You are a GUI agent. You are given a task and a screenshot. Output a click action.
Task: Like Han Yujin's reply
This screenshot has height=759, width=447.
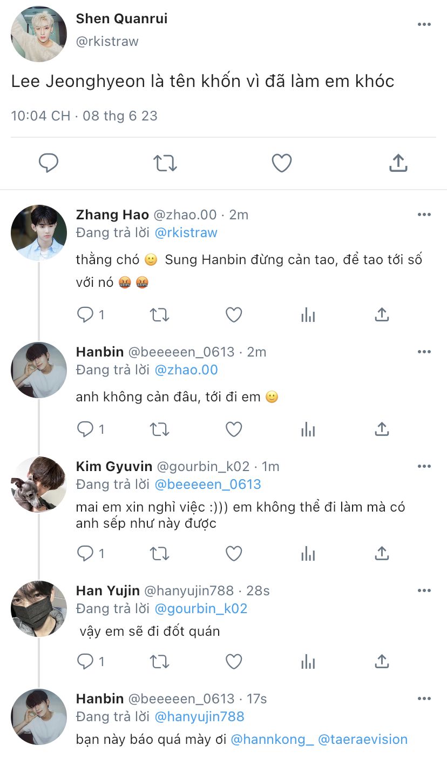coord(233,661)
